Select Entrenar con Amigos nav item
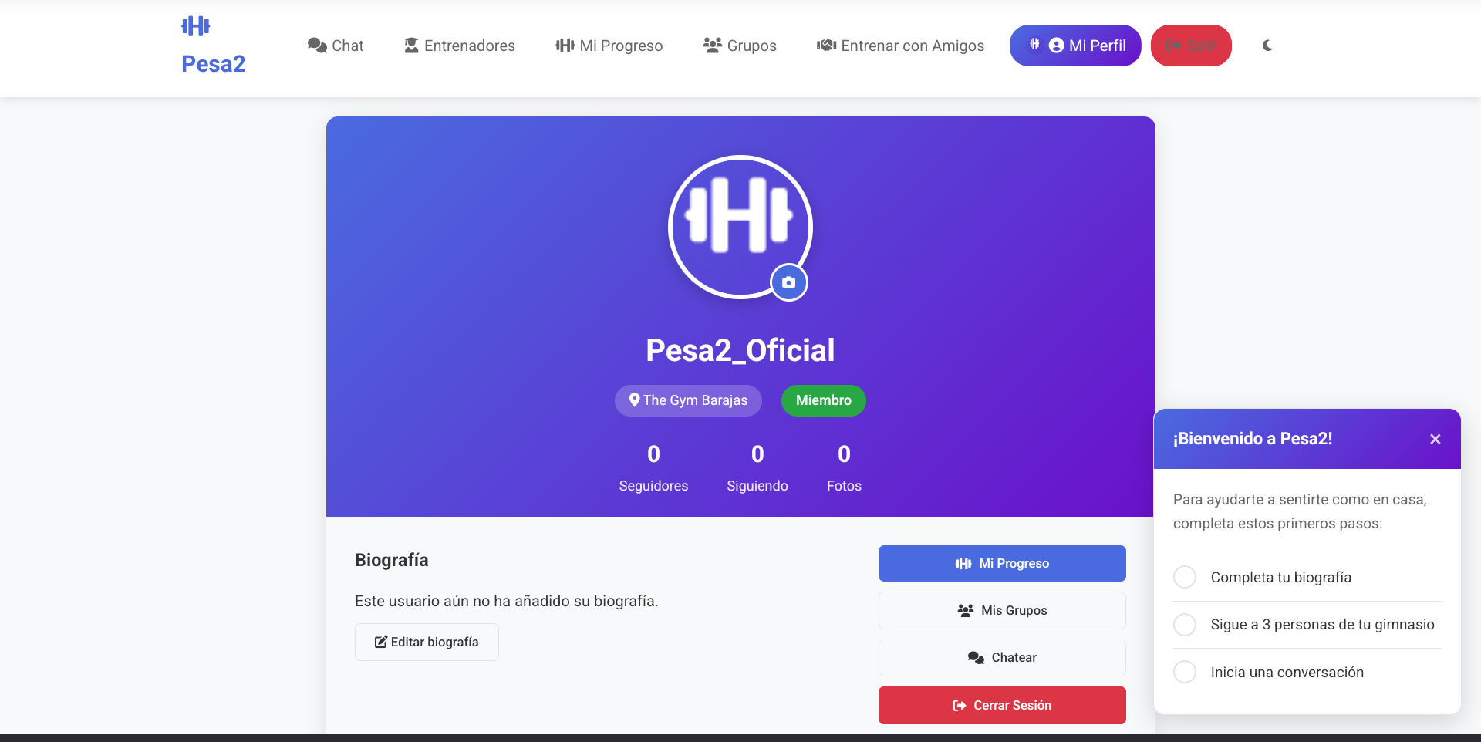The image size is (1481, 742). 900,46
